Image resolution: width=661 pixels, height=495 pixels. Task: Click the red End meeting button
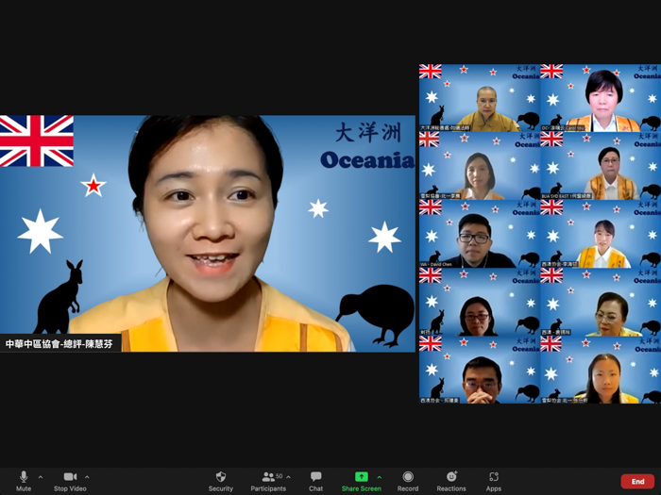(637, 481)
